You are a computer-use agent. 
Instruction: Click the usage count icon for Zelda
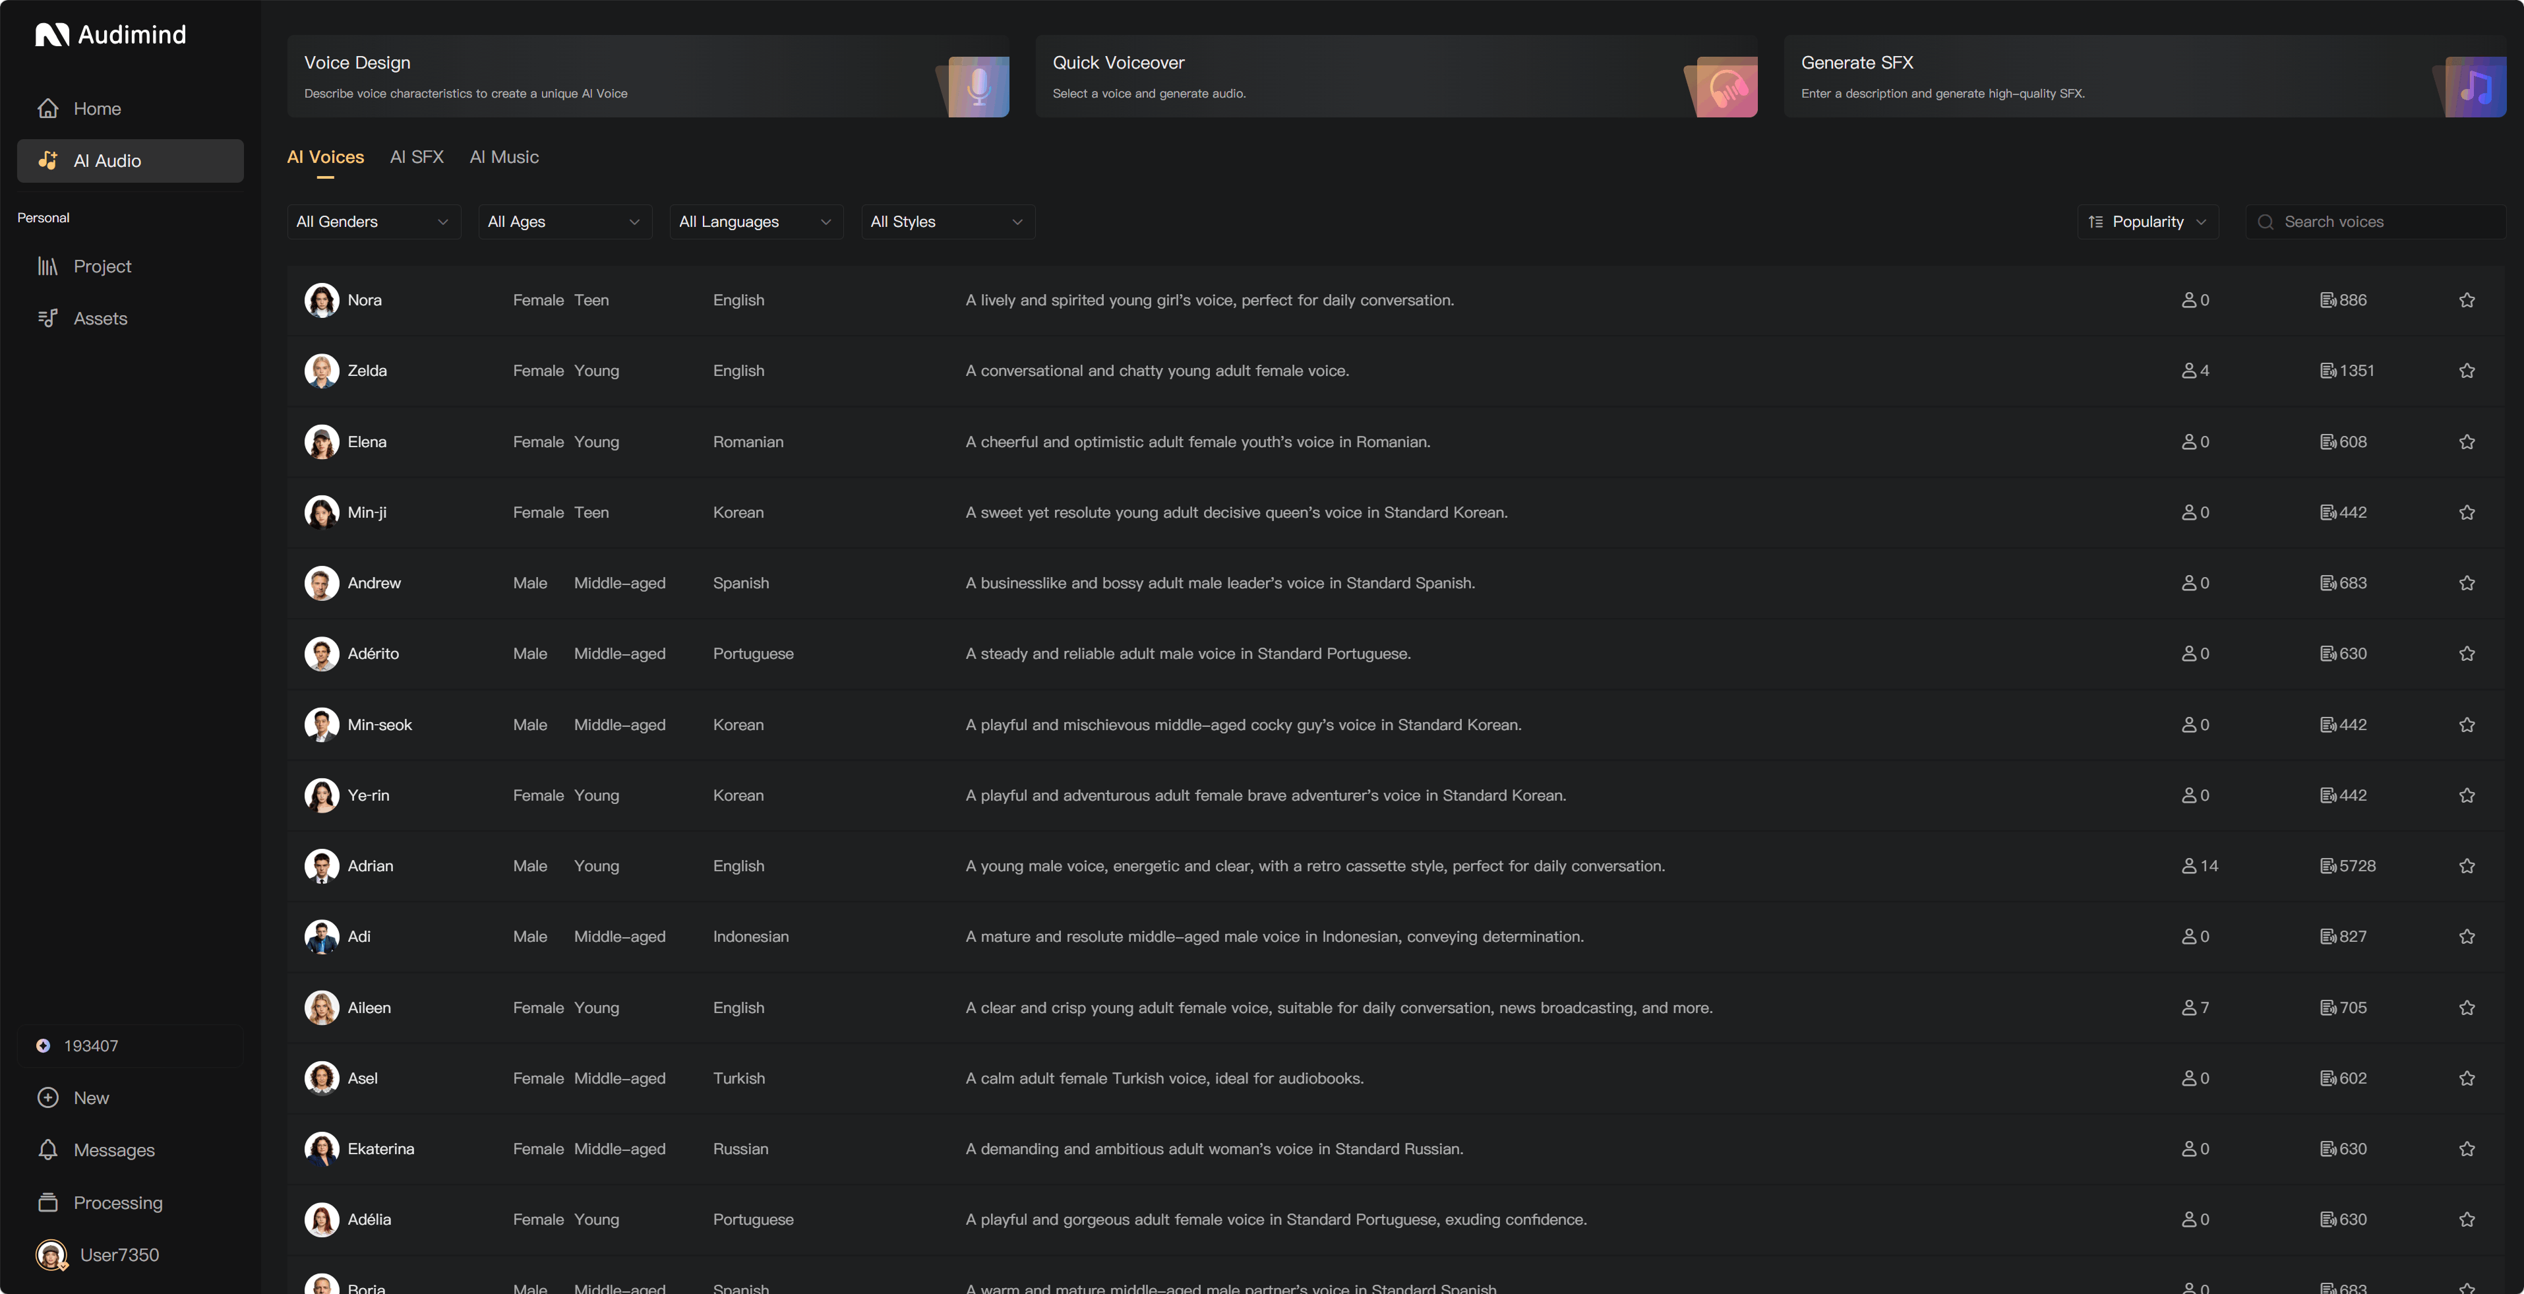2328,371
